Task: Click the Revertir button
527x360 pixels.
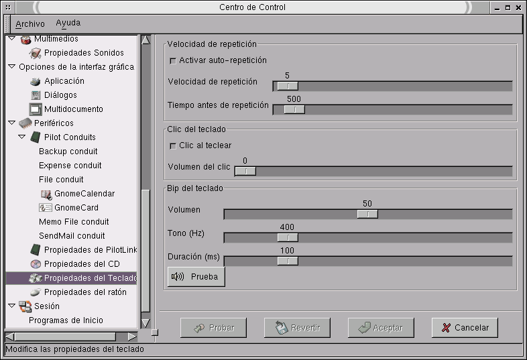Action: (297, 328)
